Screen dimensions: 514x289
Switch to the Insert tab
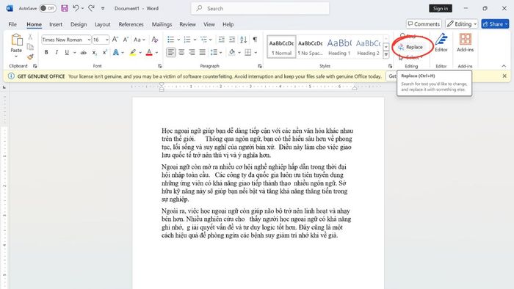point(56,24)
